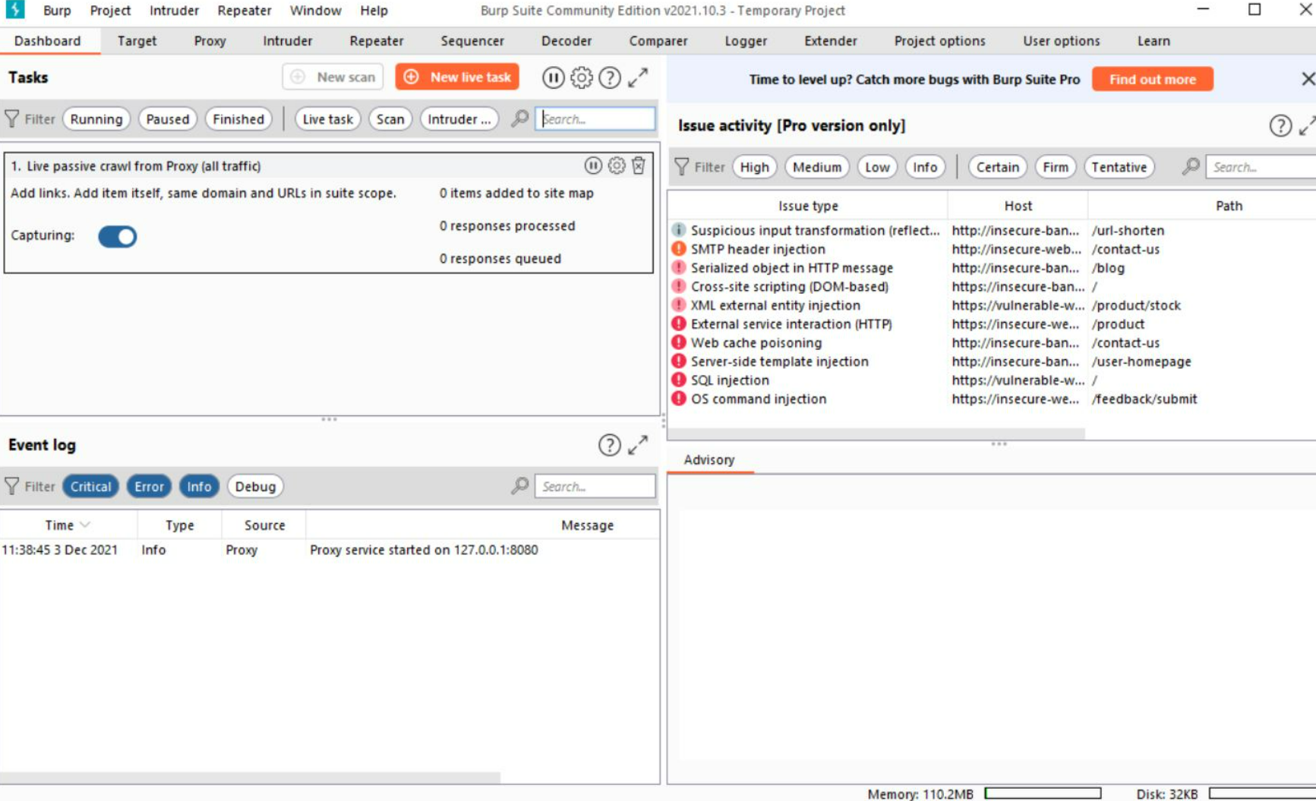1316x801 pixels.
Task: Toggle the Running task filter
Action: (96, 119)
